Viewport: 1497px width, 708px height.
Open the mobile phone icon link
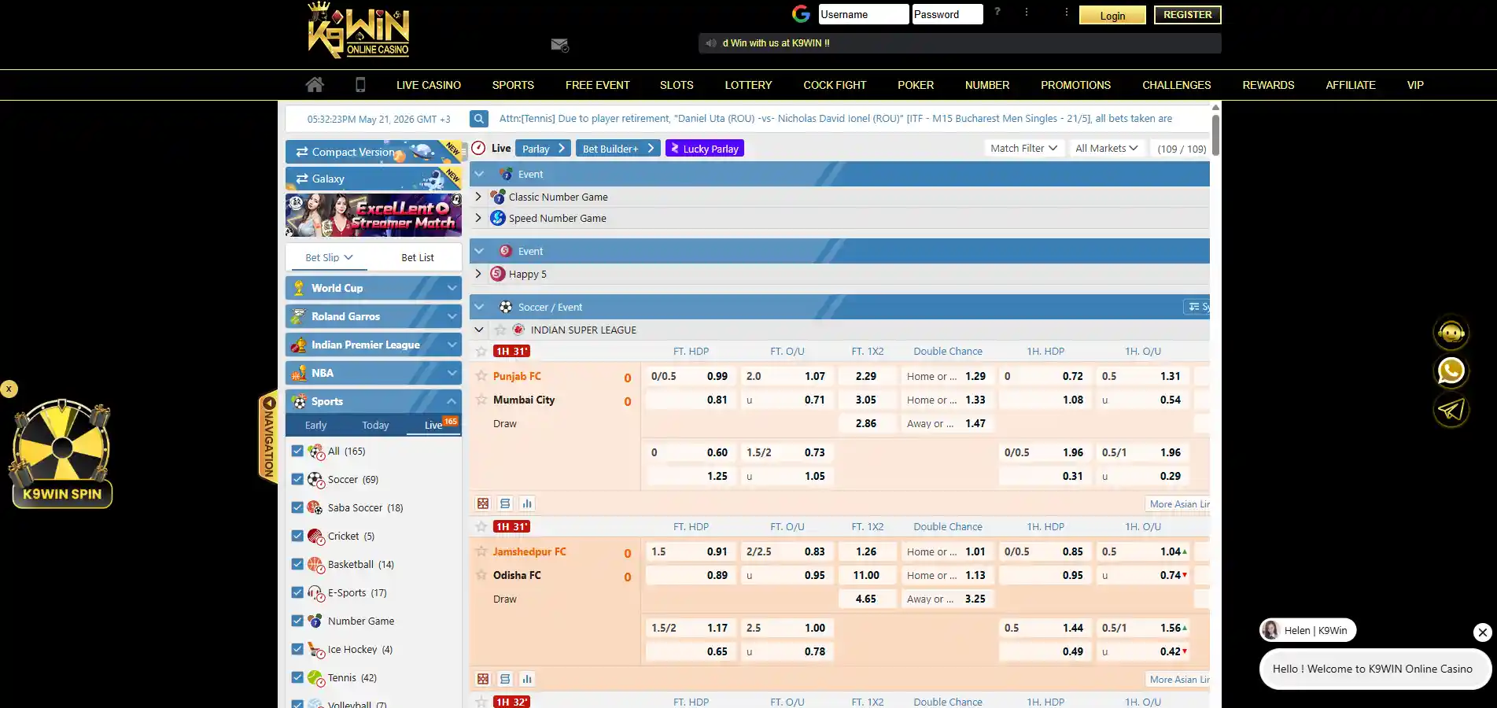click(x=360, y=85)
